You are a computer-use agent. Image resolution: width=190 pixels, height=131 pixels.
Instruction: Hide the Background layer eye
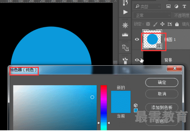point(137,60)
